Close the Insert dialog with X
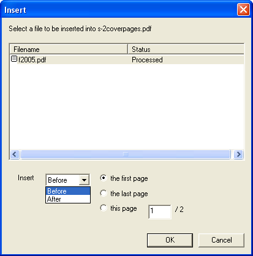253x256 pixels. tap(243, 10)
